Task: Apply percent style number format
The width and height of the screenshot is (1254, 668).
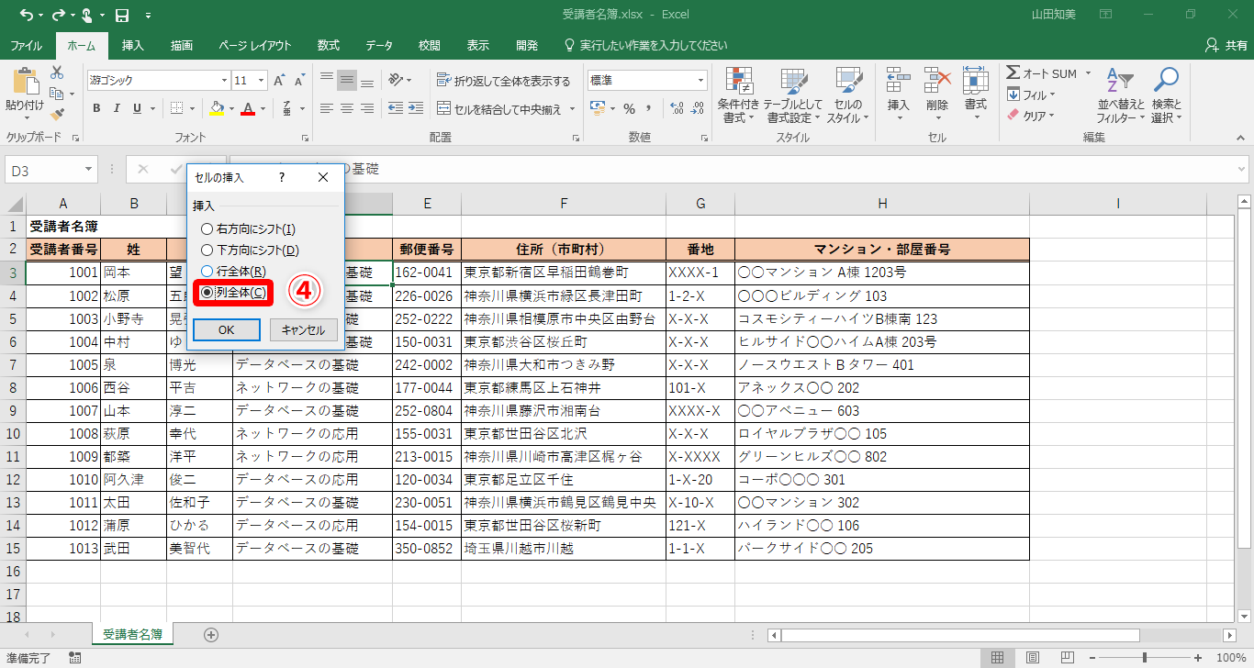Action: (629, 108)
